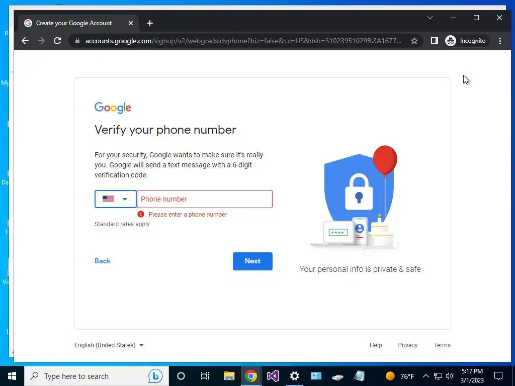The width and height of the screenshot is (515, 386).
Task: Click the Back link
Action: [103, 261]
